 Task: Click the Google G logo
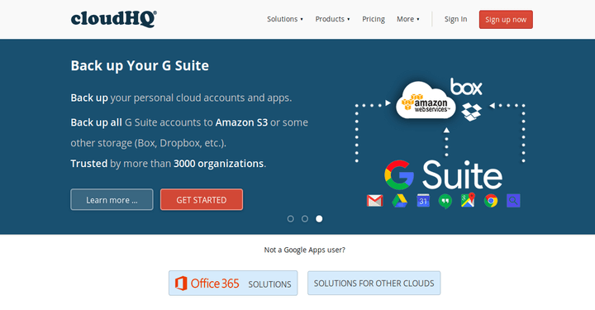399,175
